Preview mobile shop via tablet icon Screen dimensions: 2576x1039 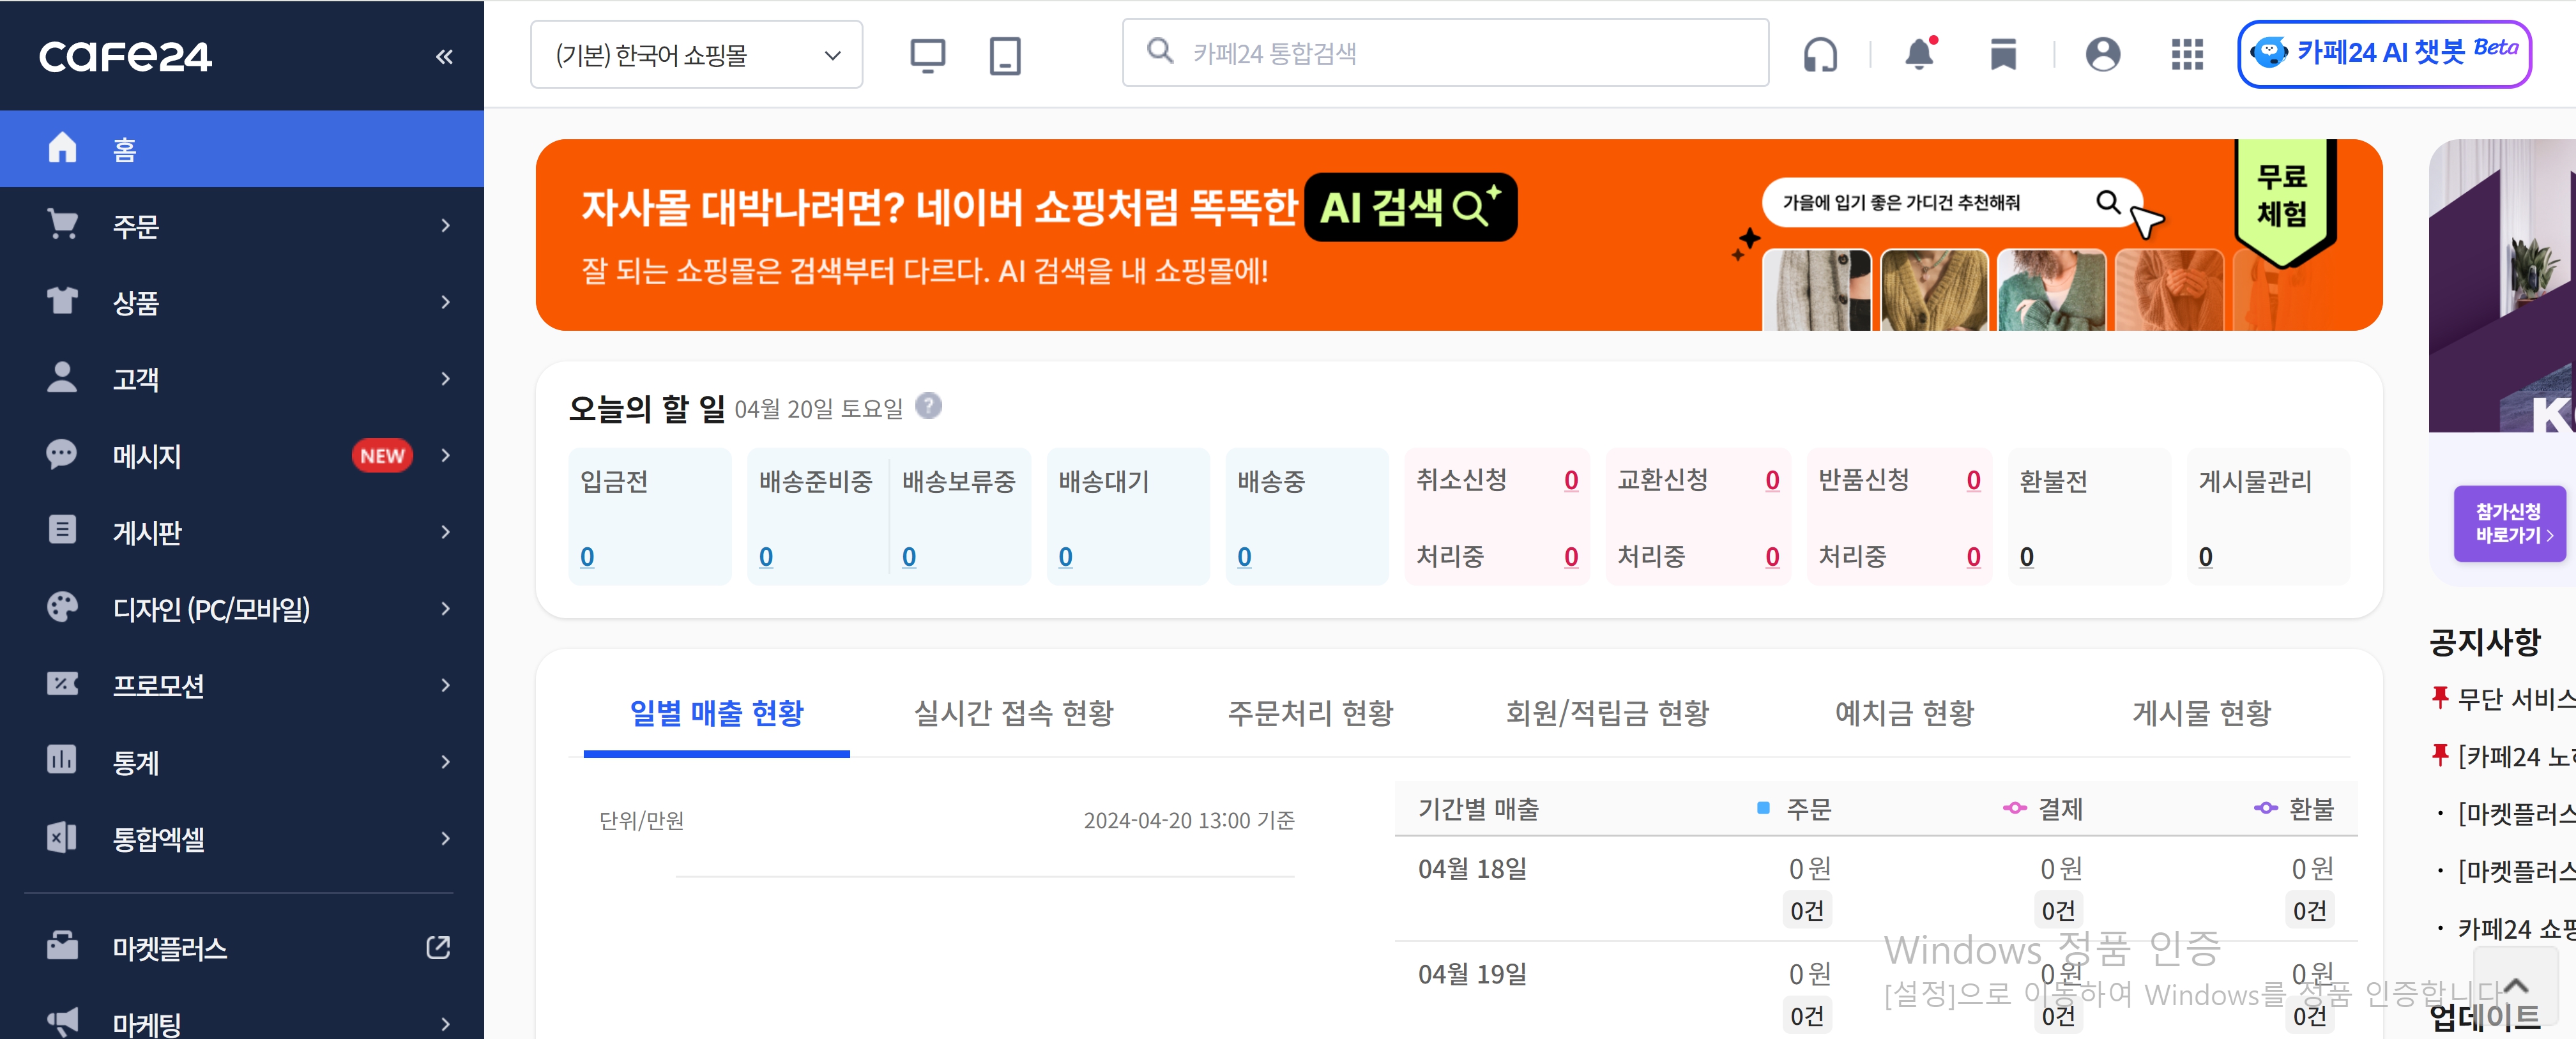tap(1004, 55)
